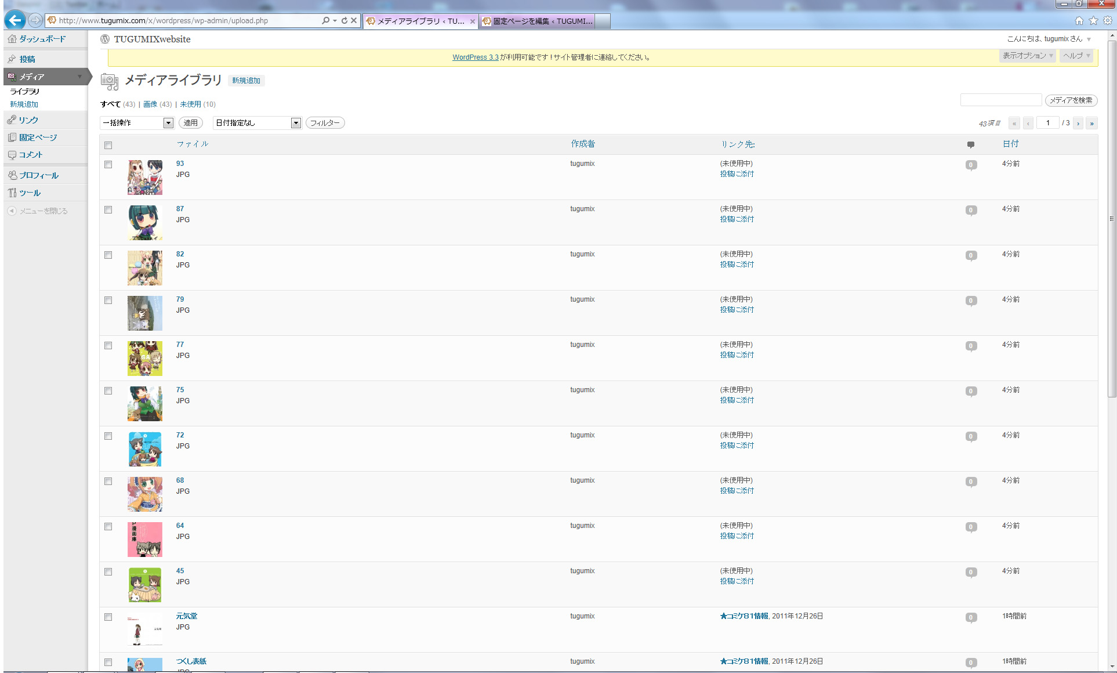Screen dimensions: 1117x673
Task: Open browser favorites star icon
Action: tap(1093, 21)
